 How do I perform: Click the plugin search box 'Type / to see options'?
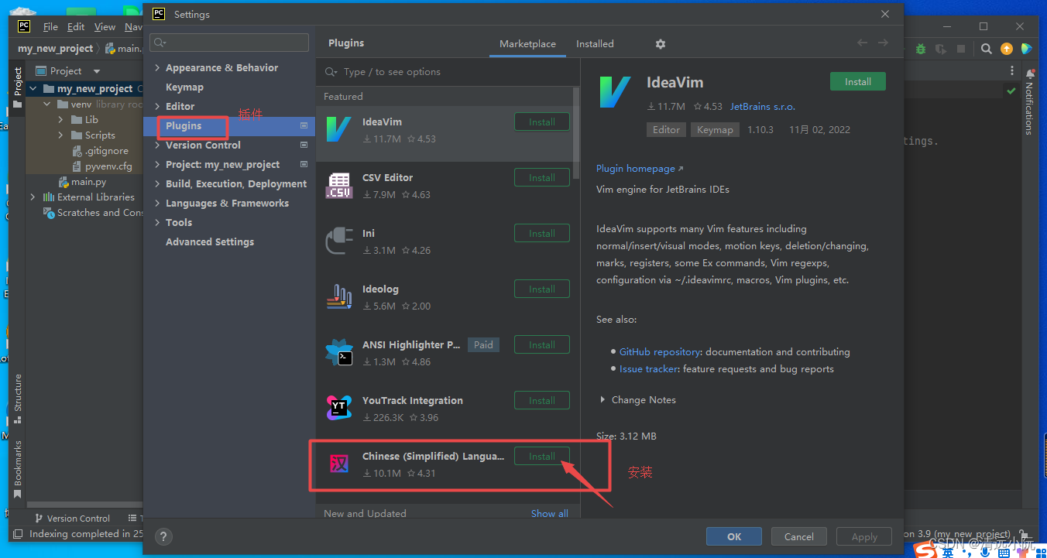tap(449, 72)
